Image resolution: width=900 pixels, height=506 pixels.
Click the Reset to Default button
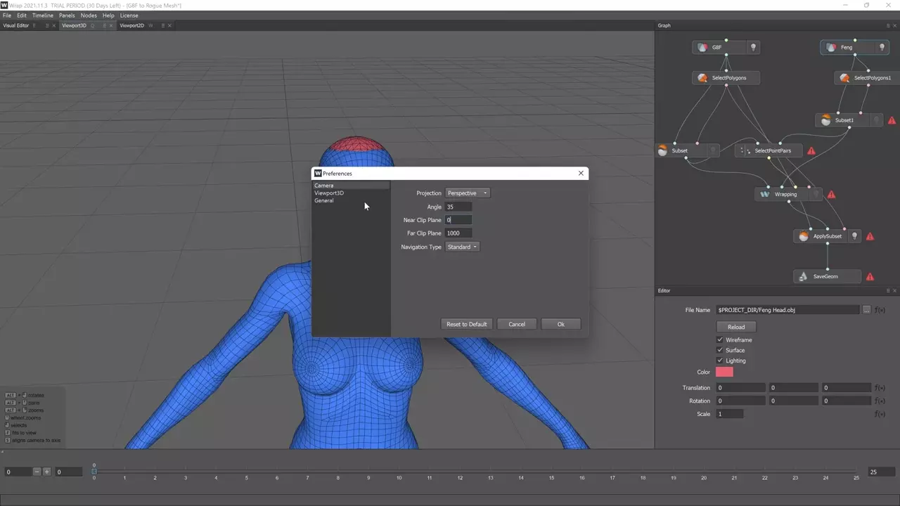[x=466, y=324]
